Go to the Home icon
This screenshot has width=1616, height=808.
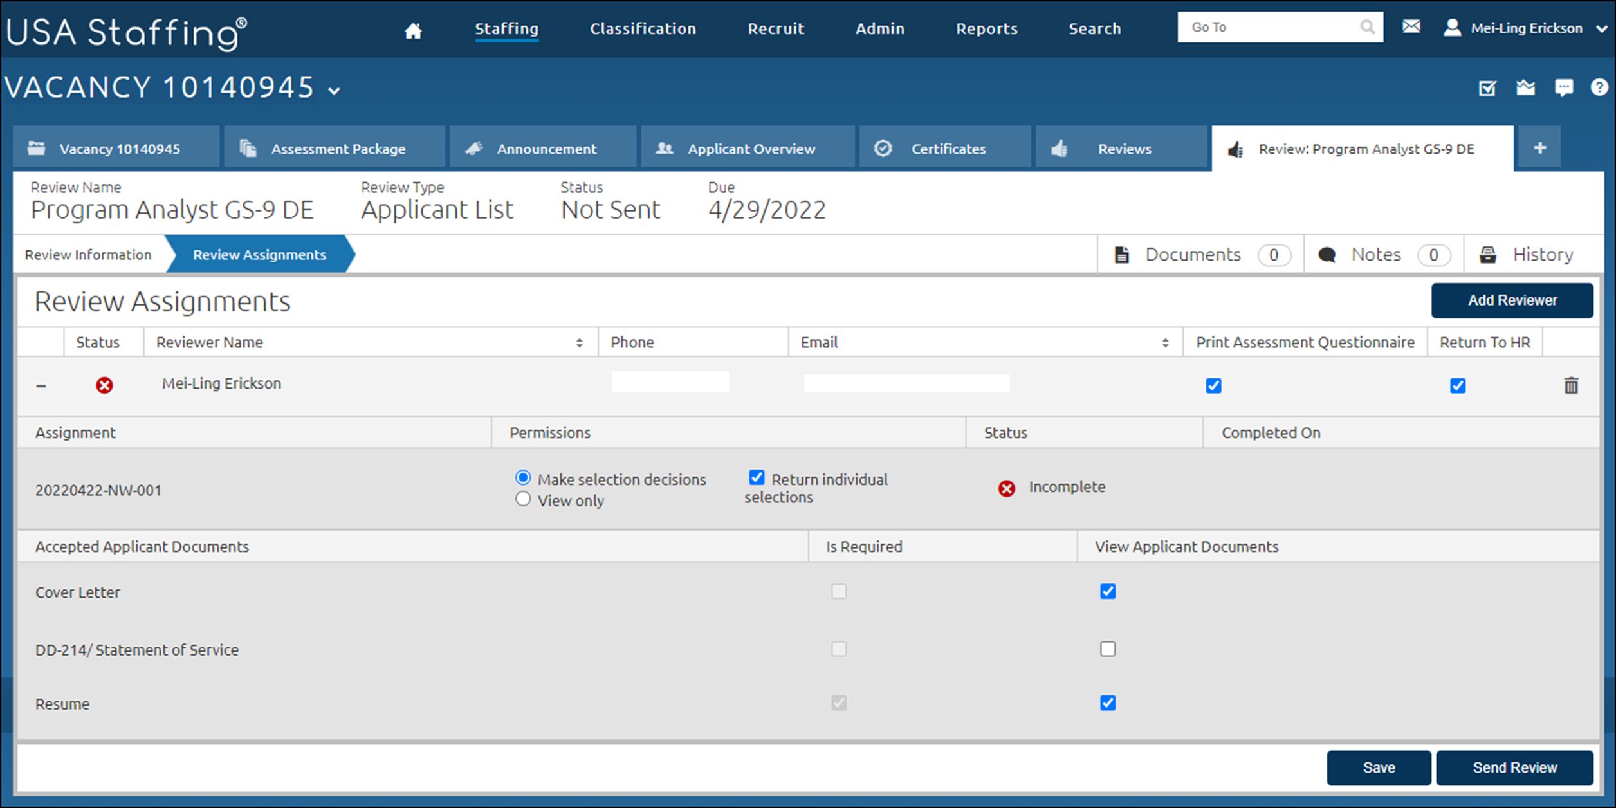click(x=413, y=30)
